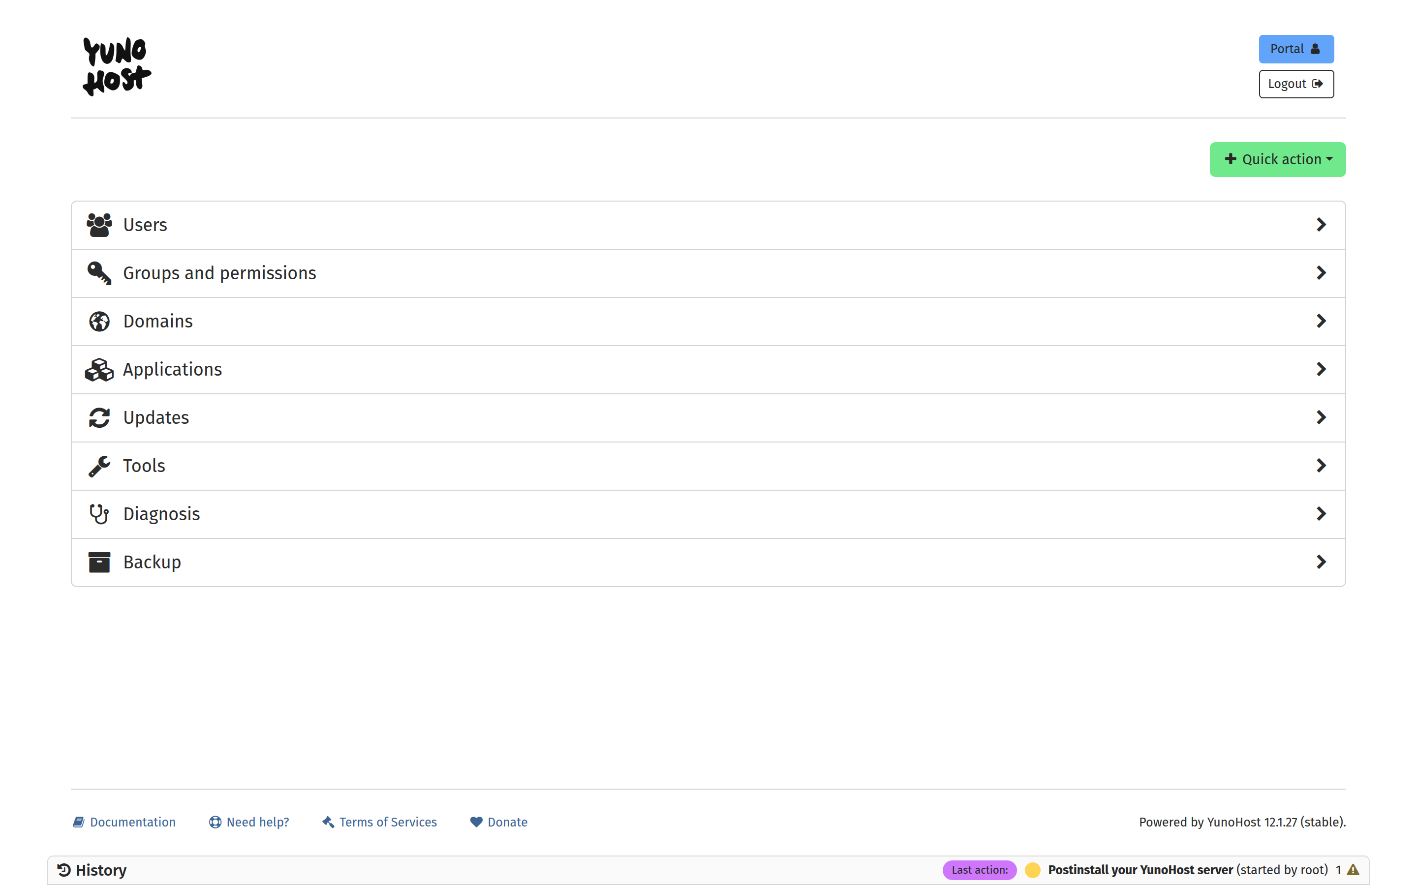Click the Backup label text
This screenshot has width=1417, height=885.
tap(152, 562)
